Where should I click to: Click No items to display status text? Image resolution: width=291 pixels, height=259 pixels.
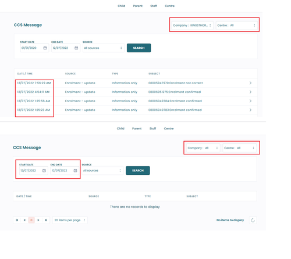pyautogui.click(x=230, y=220)
